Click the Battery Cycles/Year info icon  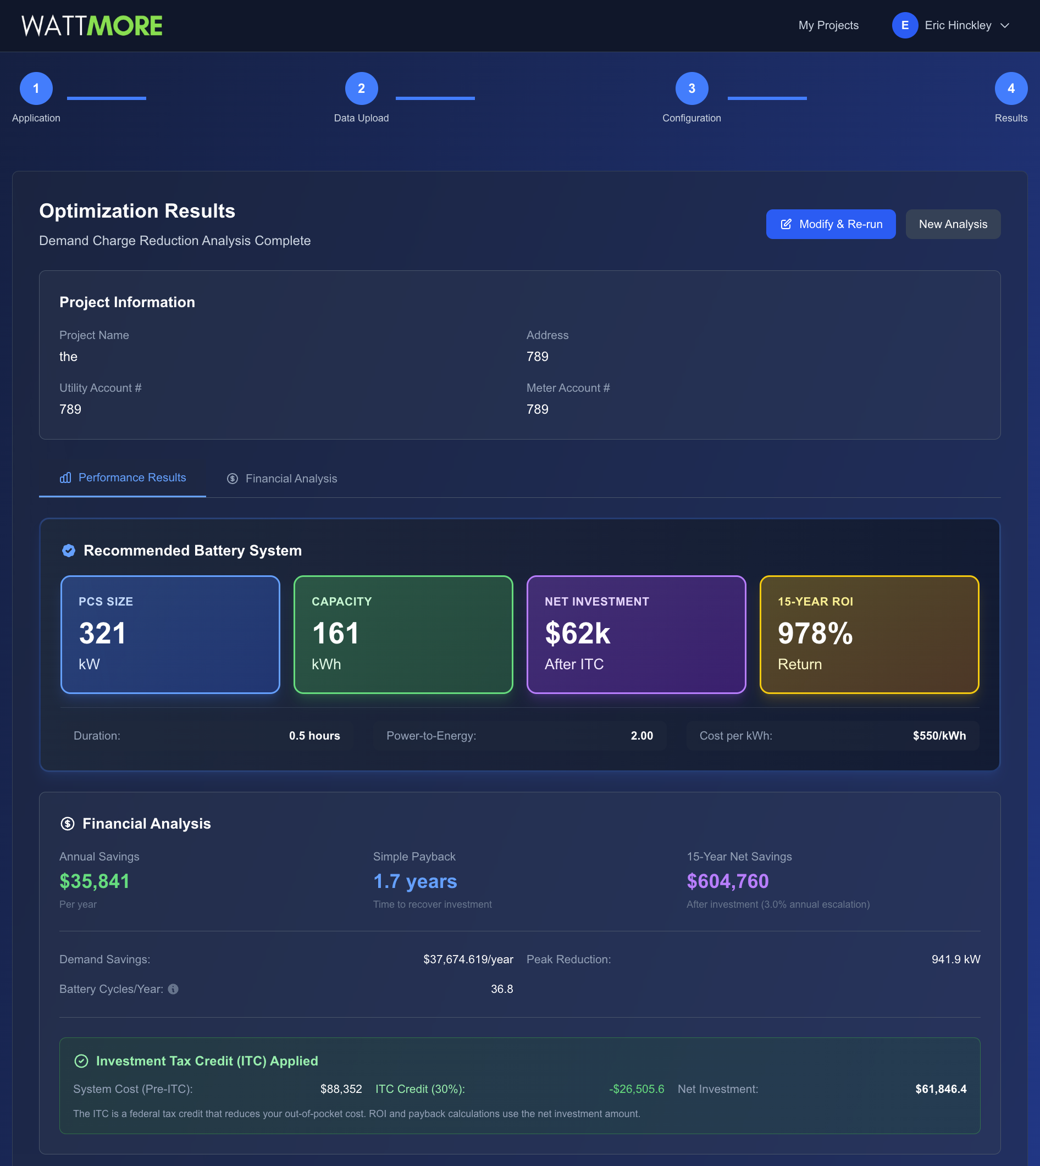point(173,989)
